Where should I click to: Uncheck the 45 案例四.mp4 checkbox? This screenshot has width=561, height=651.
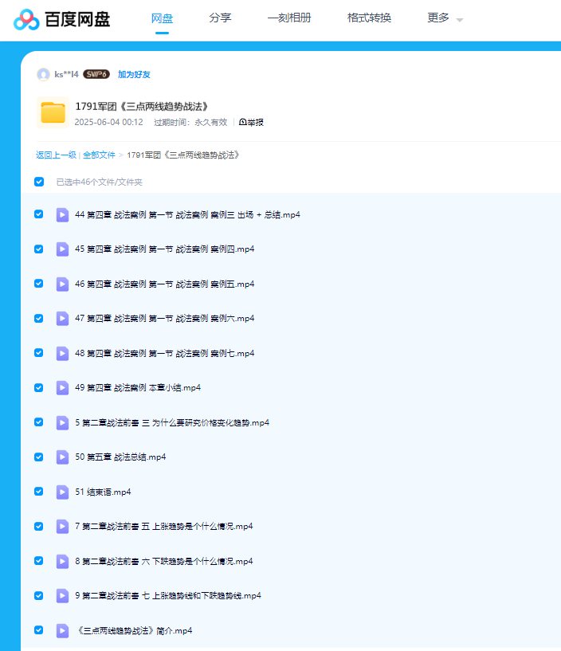[x=39, y=249]
